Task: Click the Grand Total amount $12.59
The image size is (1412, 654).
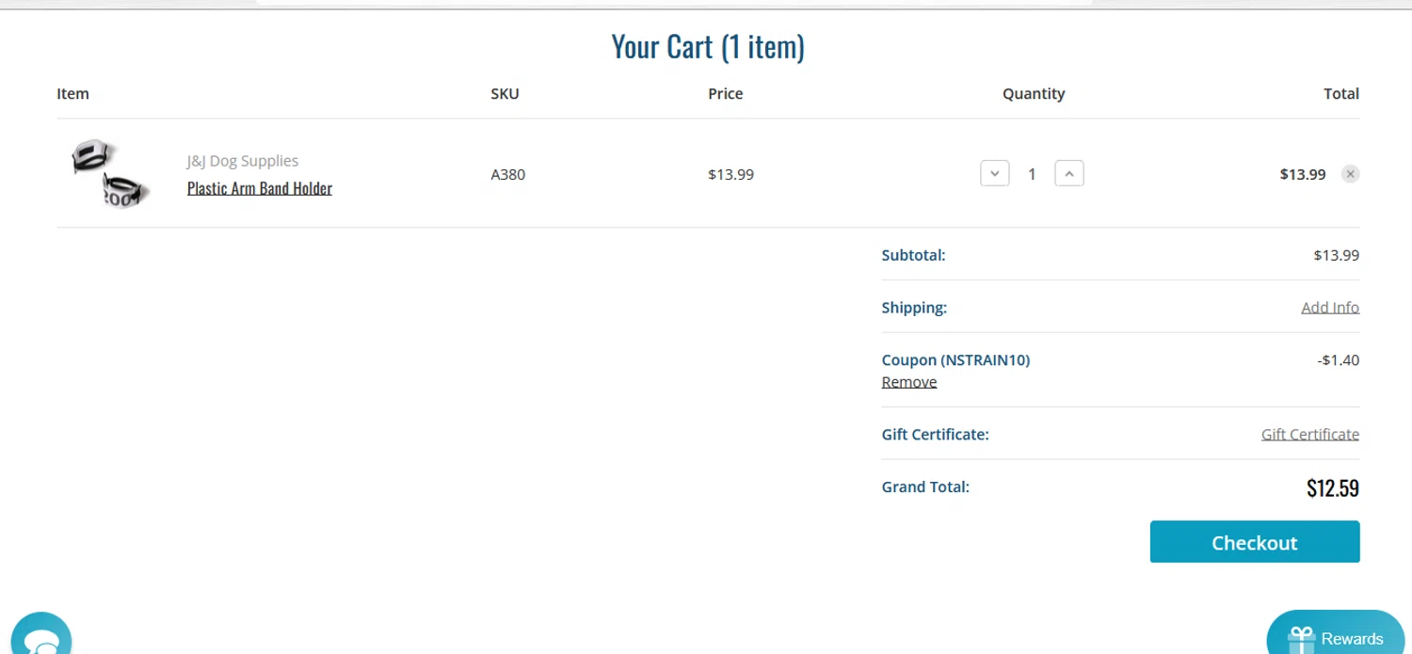Action: coord(1333,487)
